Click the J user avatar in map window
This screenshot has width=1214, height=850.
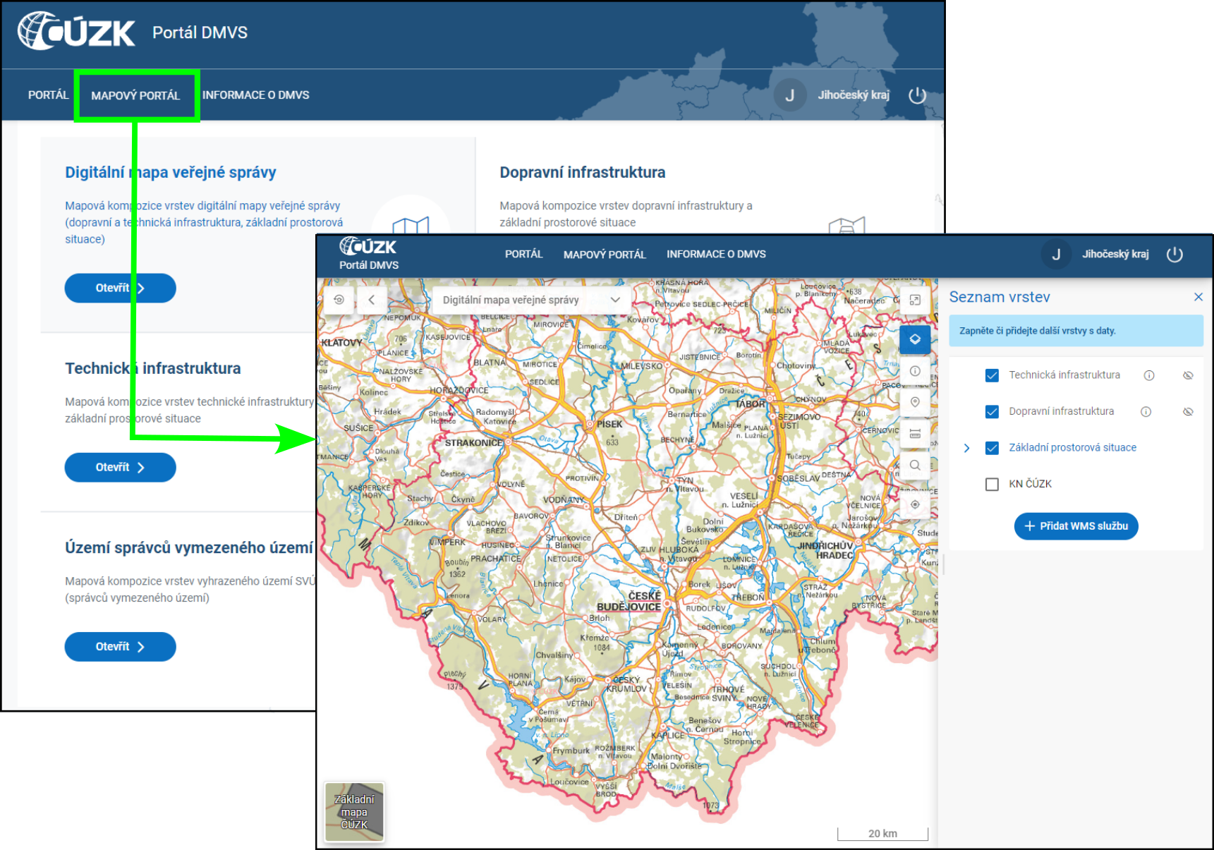(1056, 255)
